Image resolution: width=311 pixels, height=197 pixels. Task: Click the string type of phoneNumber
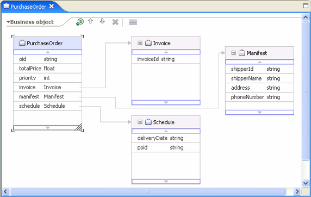point(273,97)
